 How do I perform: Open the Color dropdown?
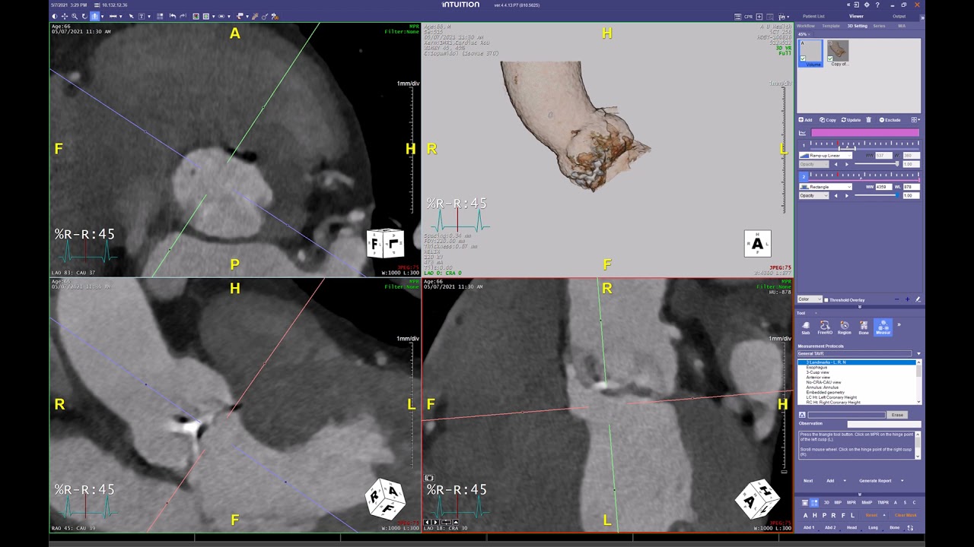pos(810,299)
